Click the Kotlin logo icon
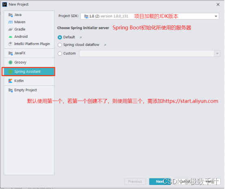 (x=10, y=81)
